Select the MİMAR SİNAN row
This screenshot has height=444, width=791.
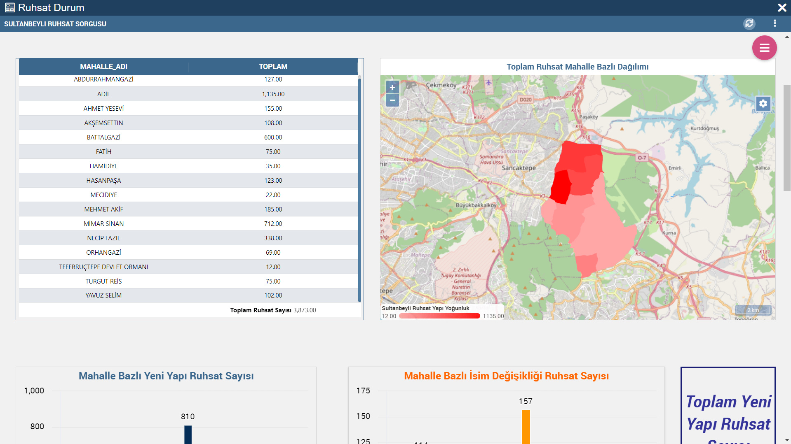103,223
